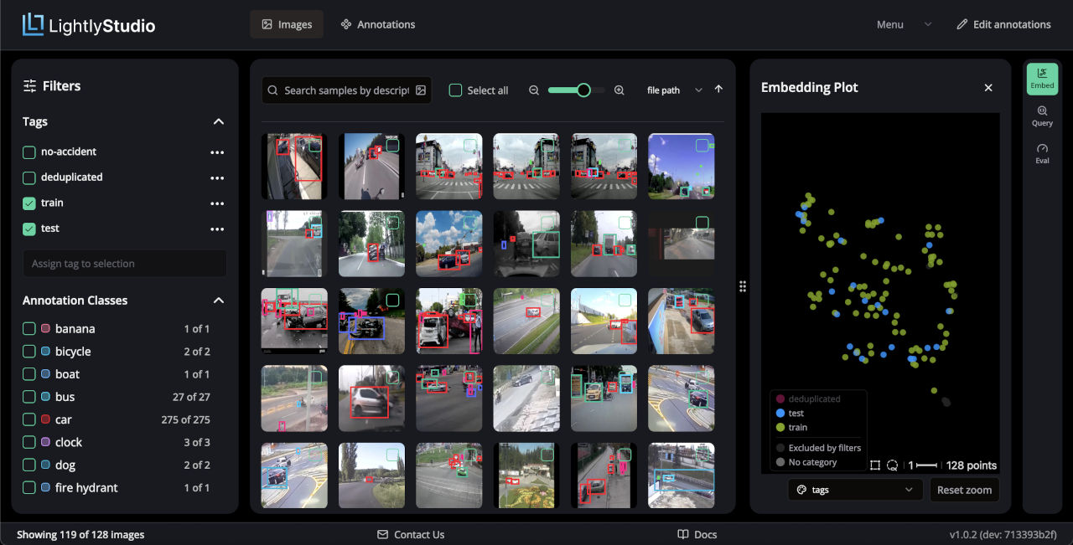The image size is (1073, 545).
Task: Click the search magnifier icon
Action: click(x=272, y=90)
